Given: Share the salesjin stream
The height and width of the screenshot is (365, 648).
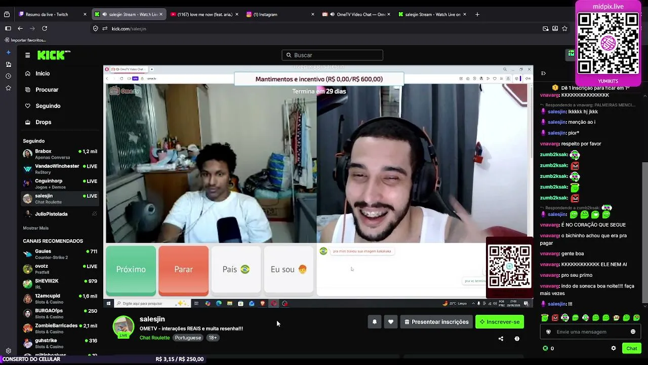Looking at the screenshot, I should tap(501, 339).
